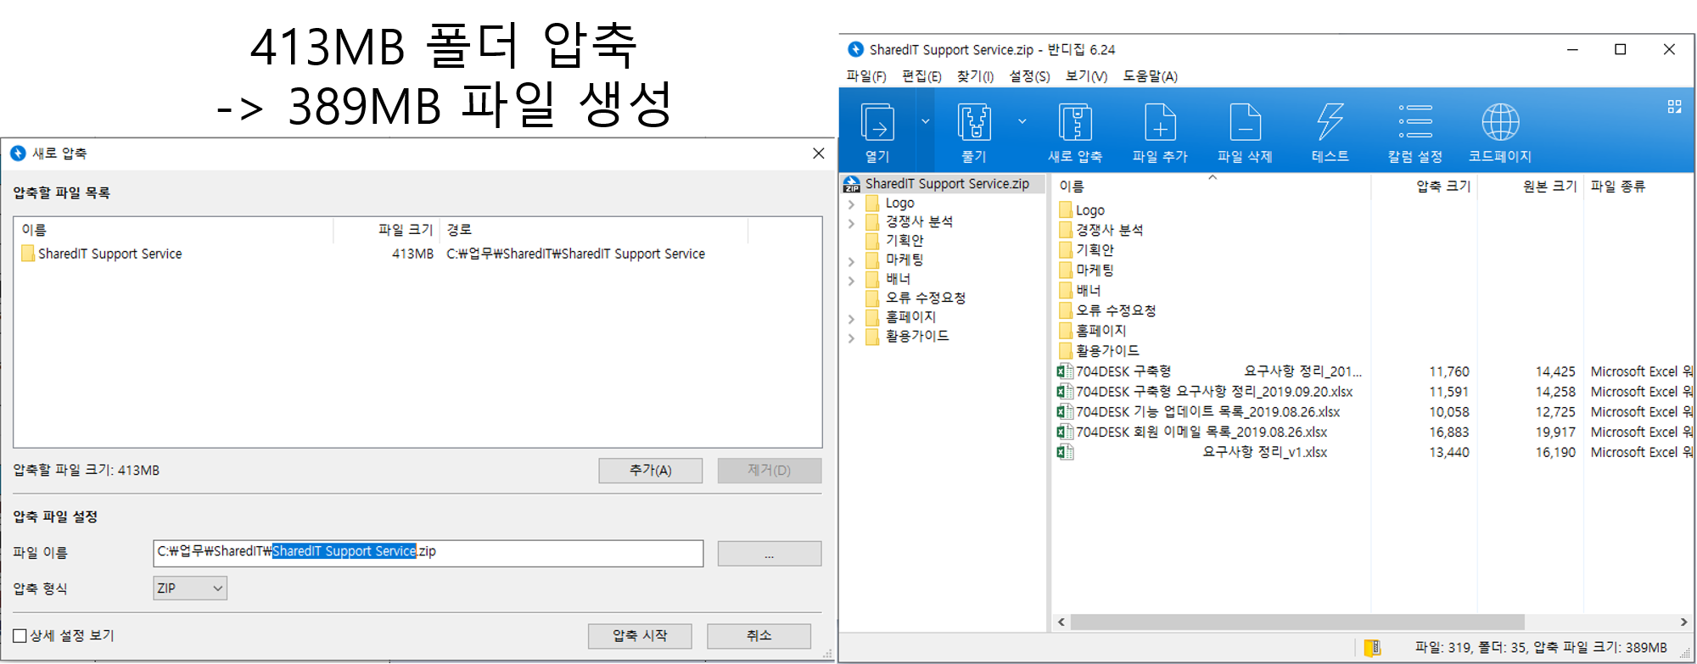Click the 파일 이름 path input field
This screenshot has width=1697, height=664.
[428, 553]
